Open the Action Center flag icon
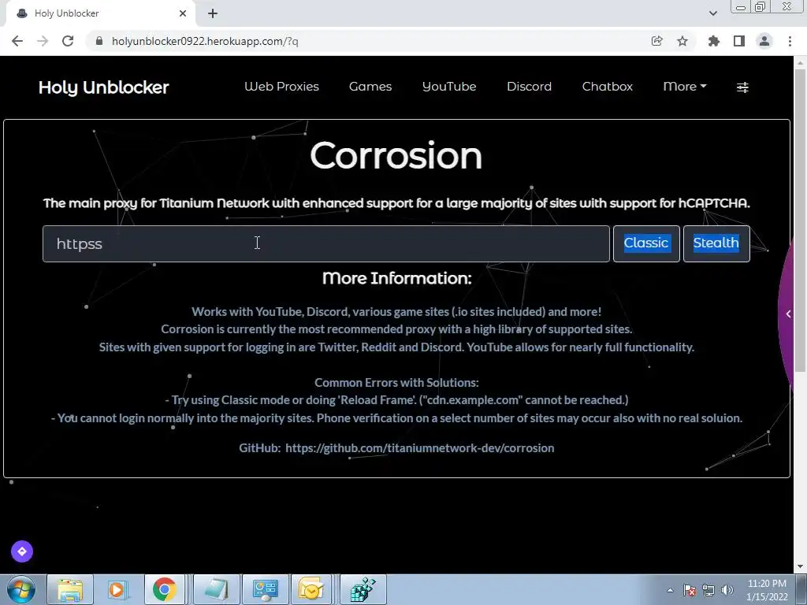This screenshot has width=807, height=605. tap(690, 590)
